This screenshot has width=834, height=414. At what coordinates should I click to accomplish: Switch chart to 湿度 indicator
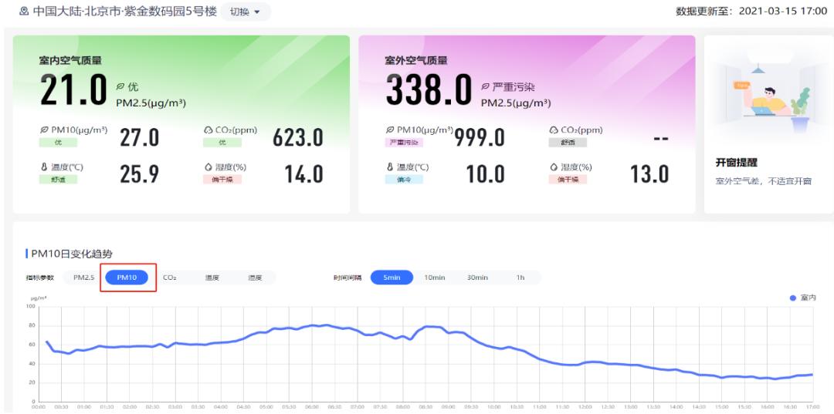[x=255, y=278]
